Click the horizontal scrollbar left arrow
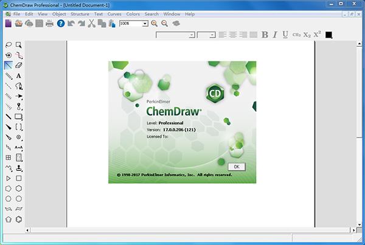The image size is (365, 245). click(27, 230)
